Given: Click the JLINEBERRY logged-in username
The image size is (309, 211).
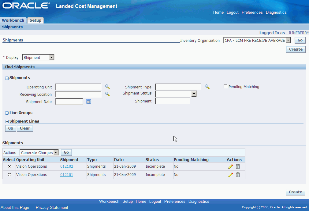Looking at the screenshot, I should (x=298, y=33).
